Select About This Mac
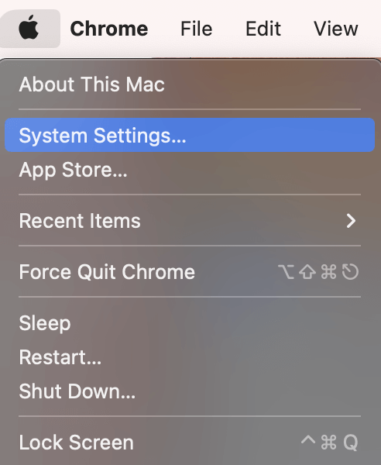This screenshot has width=381, height=465. (x=190, y=84)
